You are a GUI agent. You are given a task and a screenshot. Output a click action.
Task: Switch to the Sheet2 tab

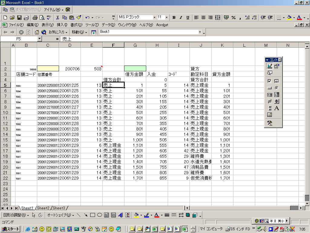click(x=43, y=208)
